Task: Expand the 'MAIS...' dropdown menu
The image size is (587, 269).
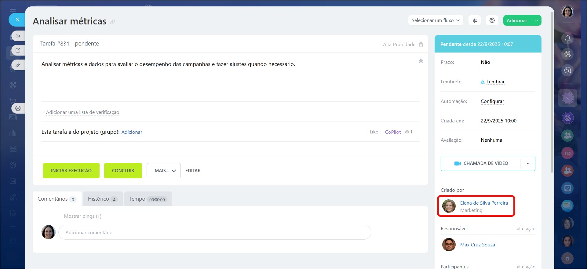Action: 163,171
